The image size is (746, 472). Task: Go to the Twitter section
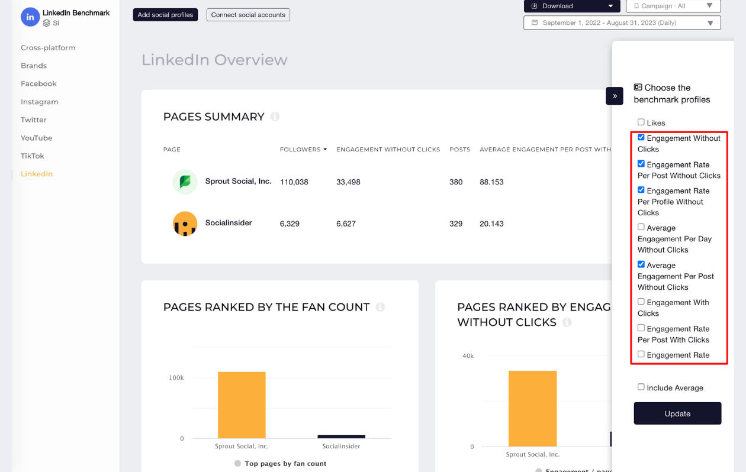pos(34,120)
